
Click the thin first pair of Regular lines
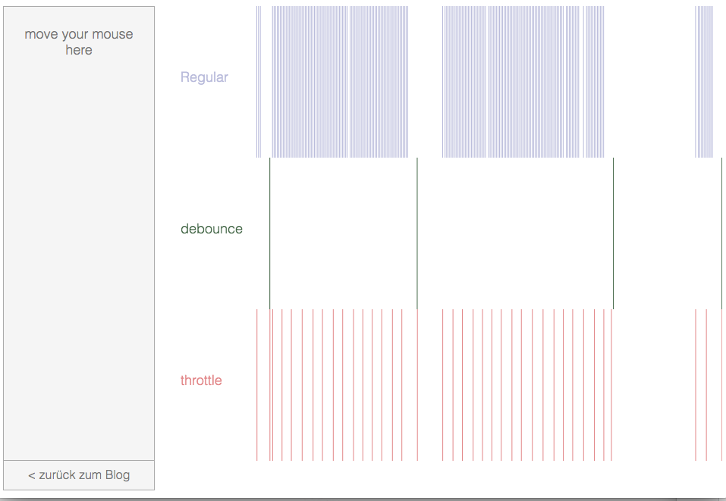pos(259,82)
